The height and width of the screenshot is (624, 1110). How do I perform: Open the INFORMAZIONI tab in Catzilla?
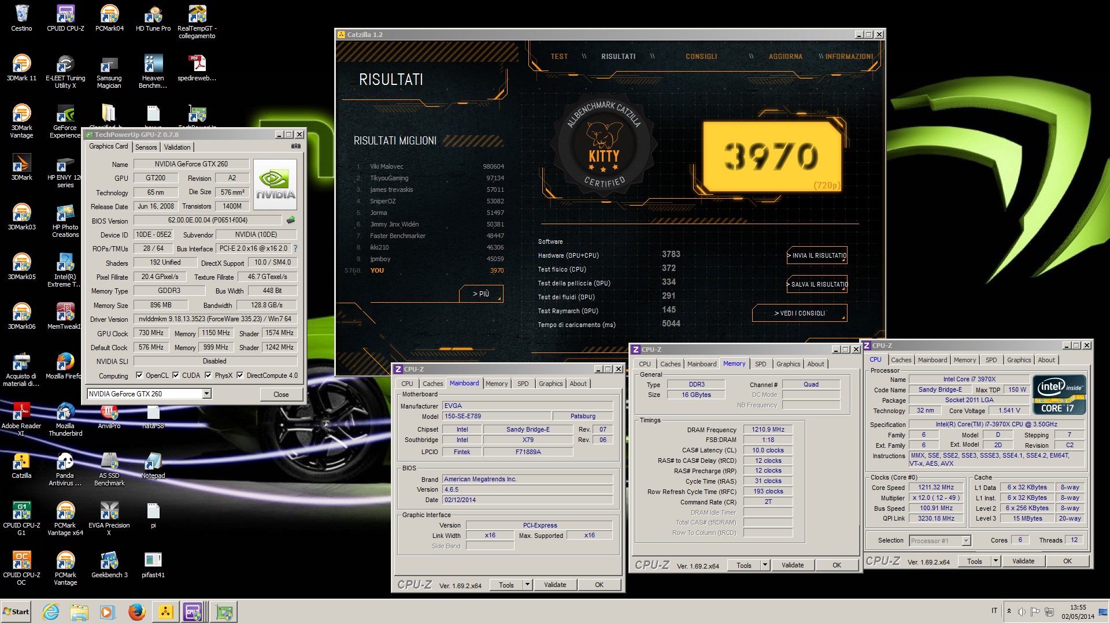[849, 57]
